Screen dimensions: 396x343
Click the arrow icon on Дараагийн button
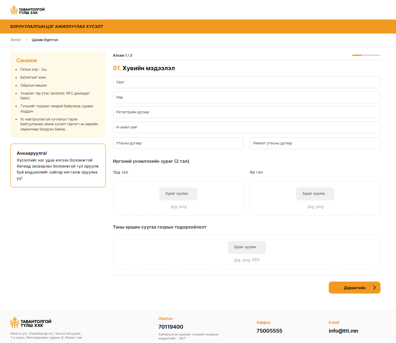coord(374,288)
